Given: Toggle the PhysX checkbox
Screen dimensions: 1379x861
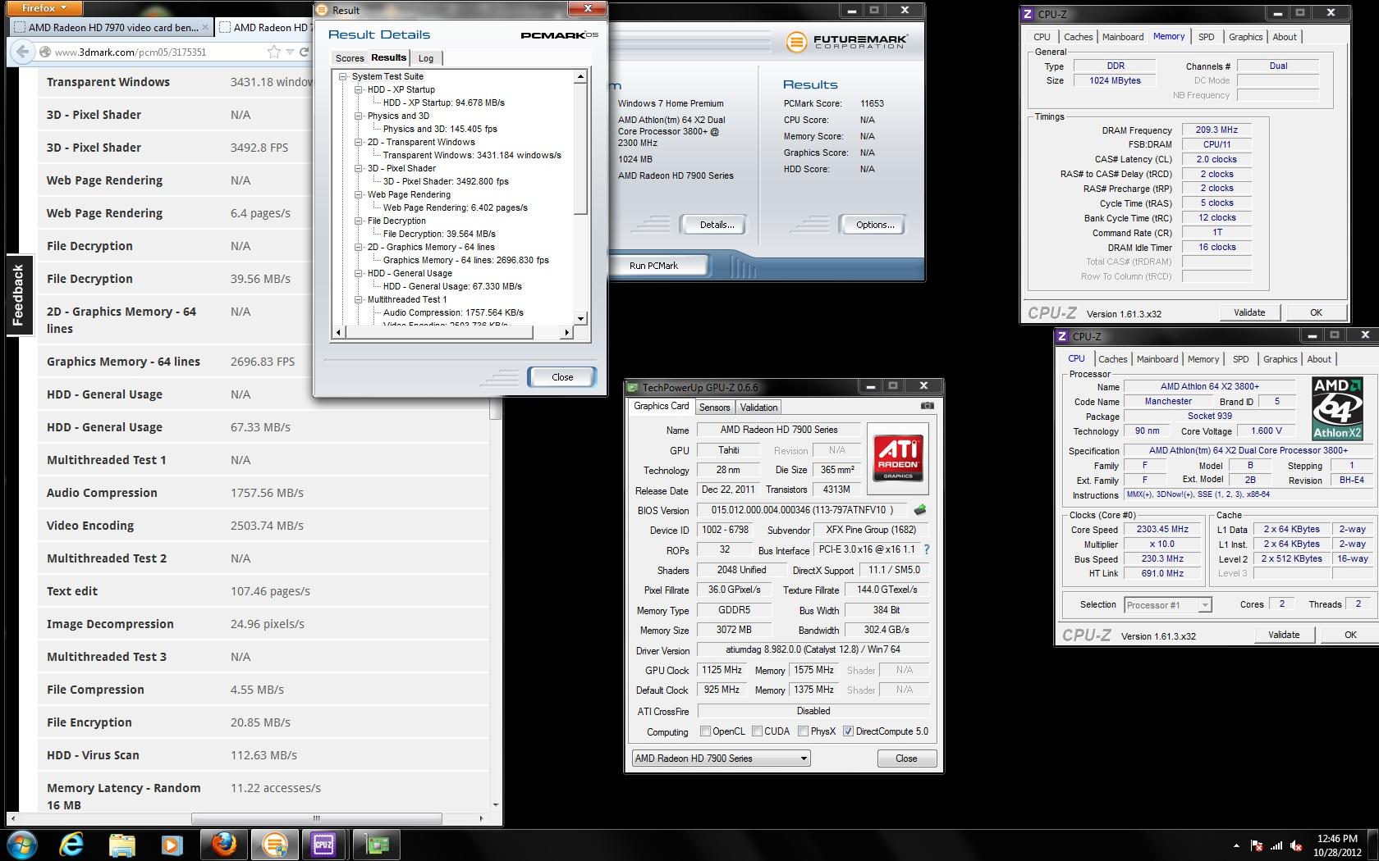Looking at the screenshot, I should pos(804,731).
